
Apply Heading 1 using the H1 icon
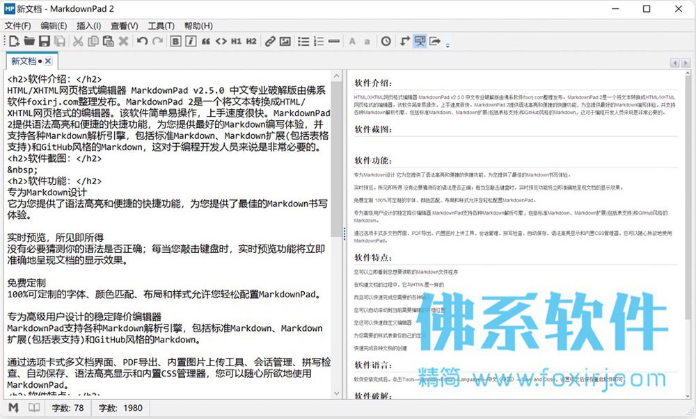[236, 41]
